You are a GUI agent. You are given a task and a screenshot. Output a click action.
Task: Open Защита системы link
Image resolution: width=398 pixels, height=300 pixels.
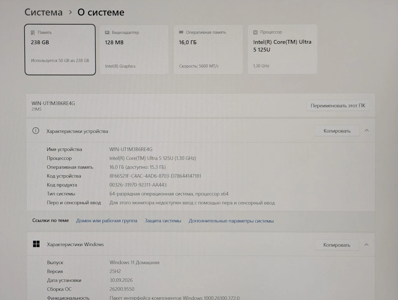pyautogui.click(x=163, y=220)
